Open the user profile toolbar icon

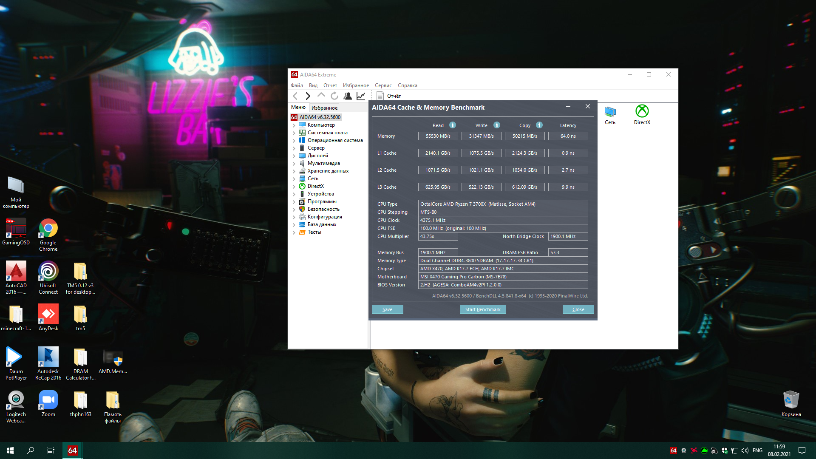(348, 96)
